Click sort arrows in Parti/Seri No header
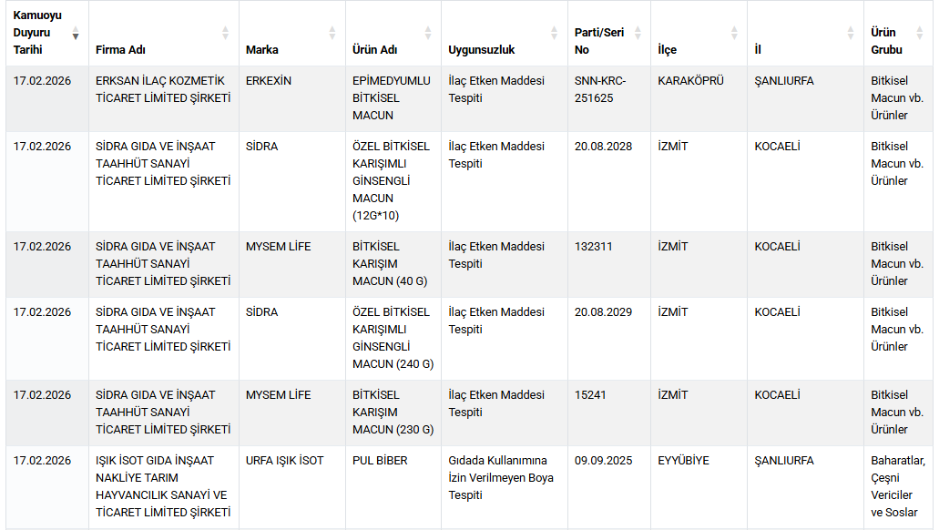The width and height of the screenshot is (939, 530). click(638, 34)
